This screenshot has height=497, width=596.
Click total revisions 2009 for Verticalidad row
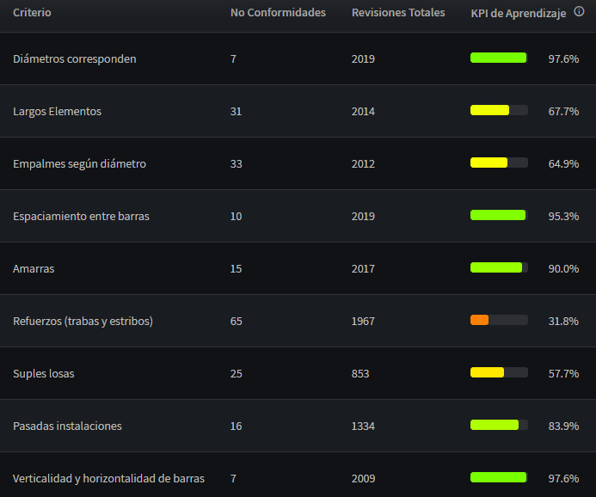point(363,478)
